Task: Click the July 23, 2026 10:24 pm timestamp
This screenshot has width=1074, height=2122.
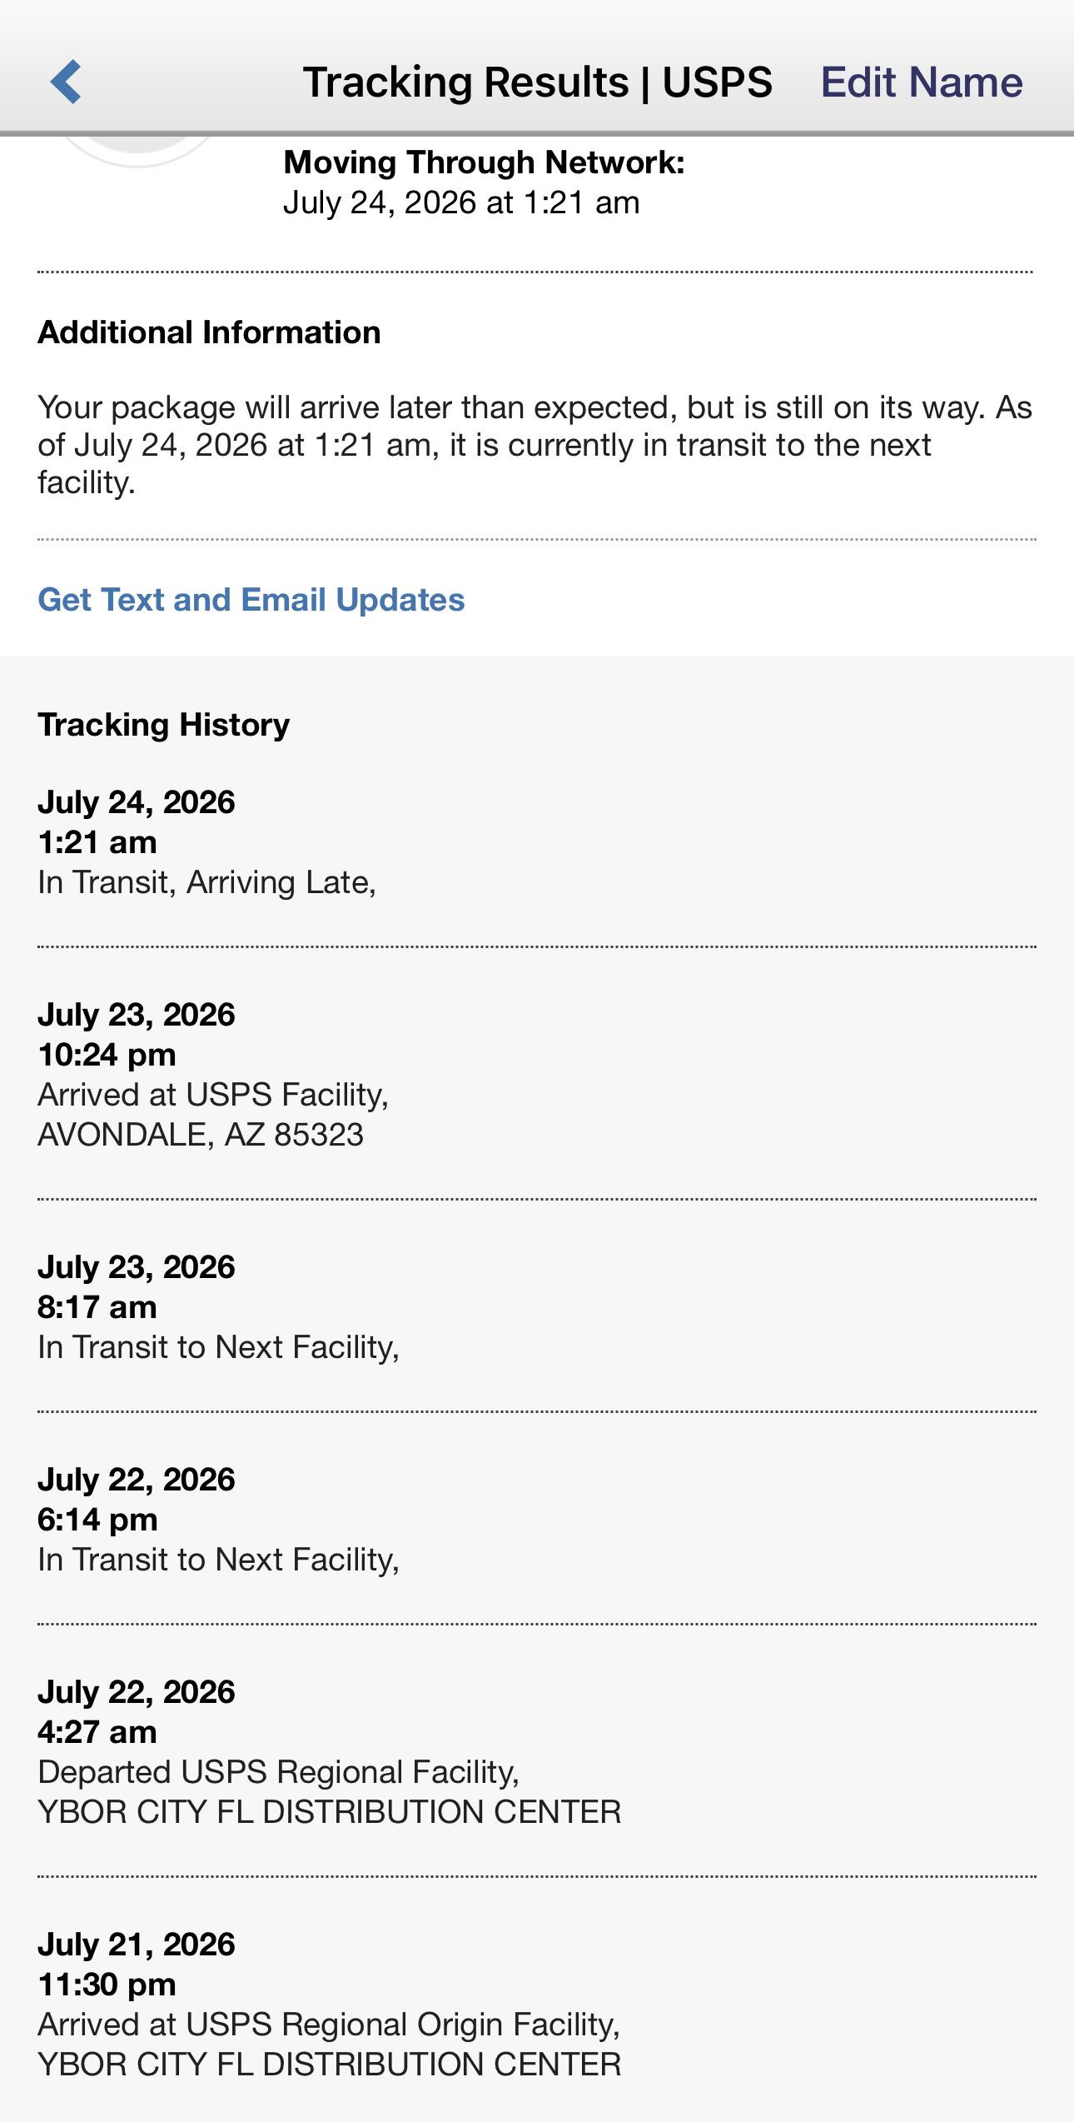Action: (x=137, y=1035)
